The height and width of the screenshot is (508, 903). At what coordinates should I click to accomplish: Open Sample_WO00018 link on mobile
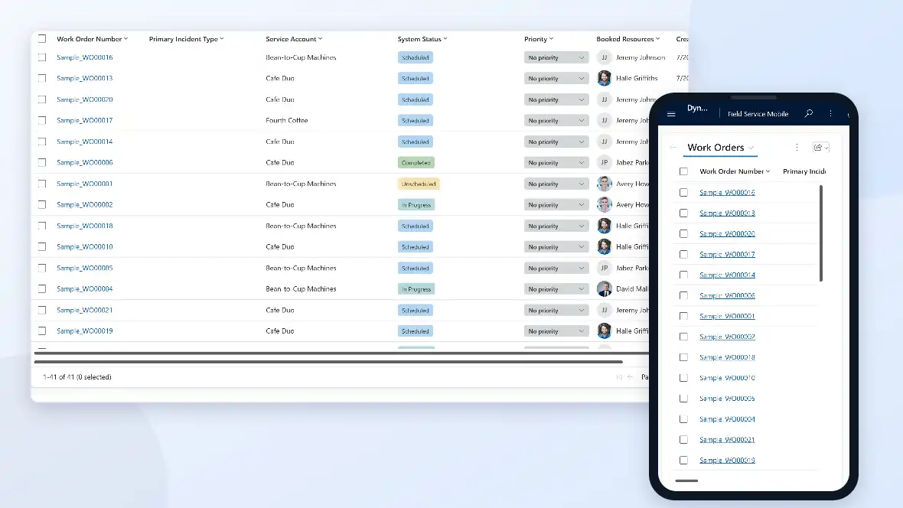coord(727,357)
